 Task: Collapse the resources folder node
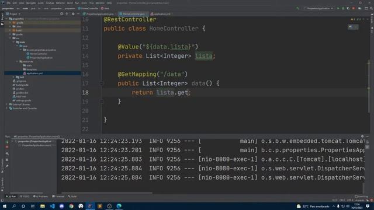17,61
